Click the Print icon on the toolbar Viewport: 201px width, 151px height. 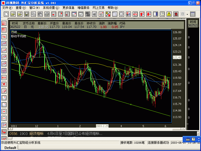[x=46, y=14]
